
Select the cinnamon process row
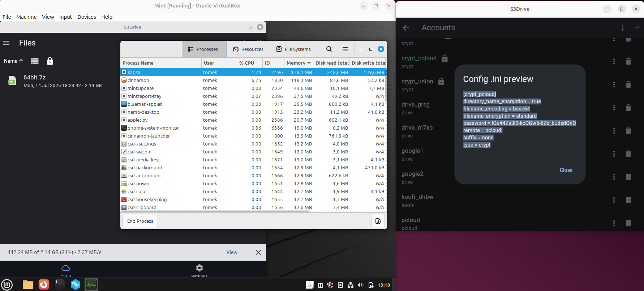coord(253,80)
